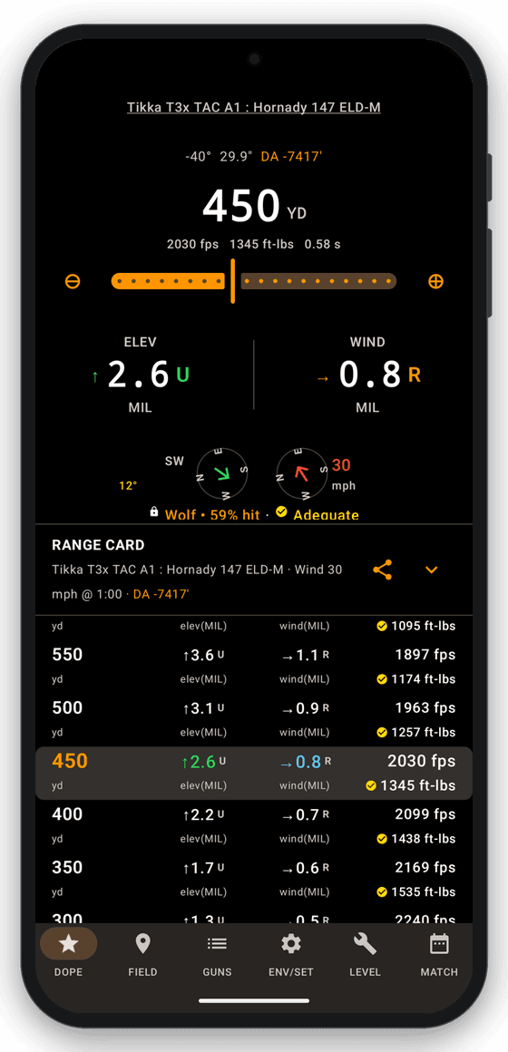Tap the -40° temperature value
The height and width of the screenshot is (1052, 508).
pos(198,156)
